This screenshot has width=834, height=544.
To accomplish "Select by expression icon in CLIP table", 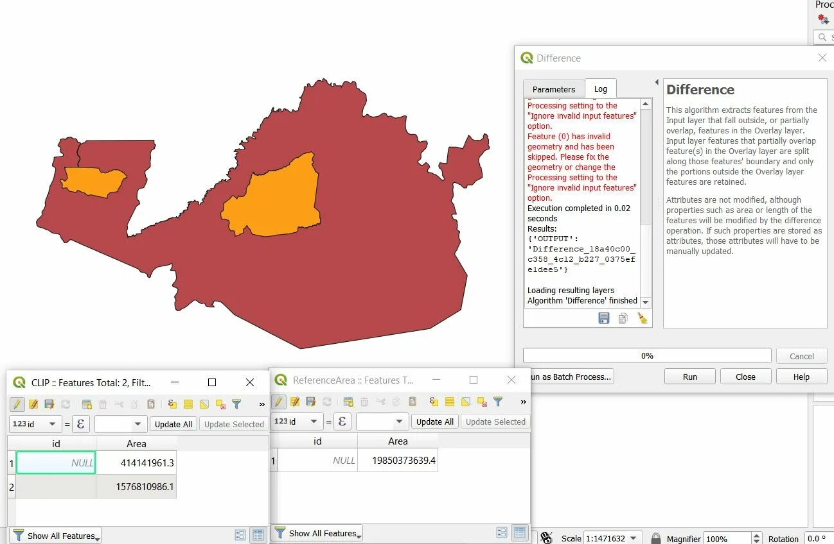I will click(x=172, y=404).
